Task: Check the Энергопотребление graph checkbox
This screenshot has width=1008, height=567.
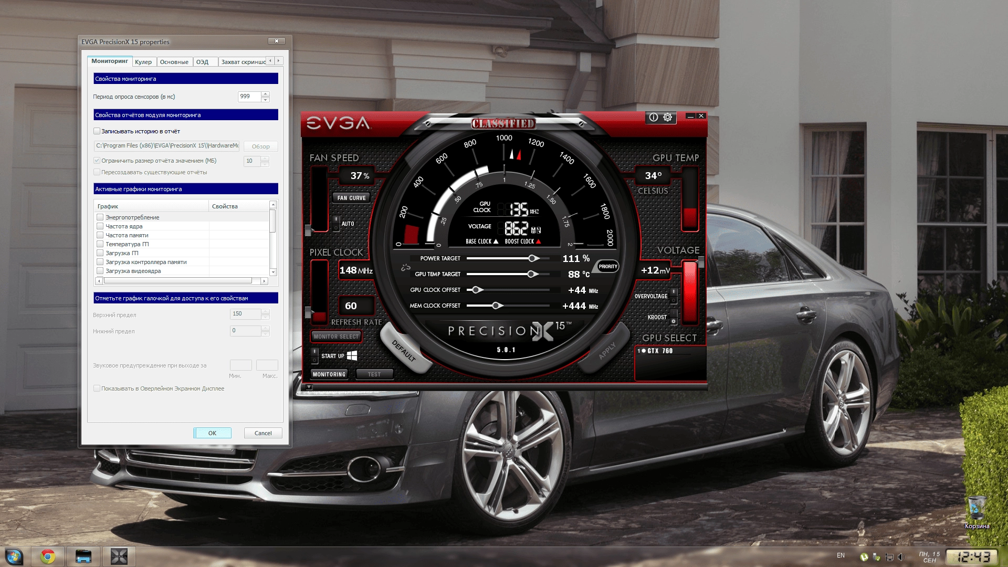Action: tap(100, 217)
